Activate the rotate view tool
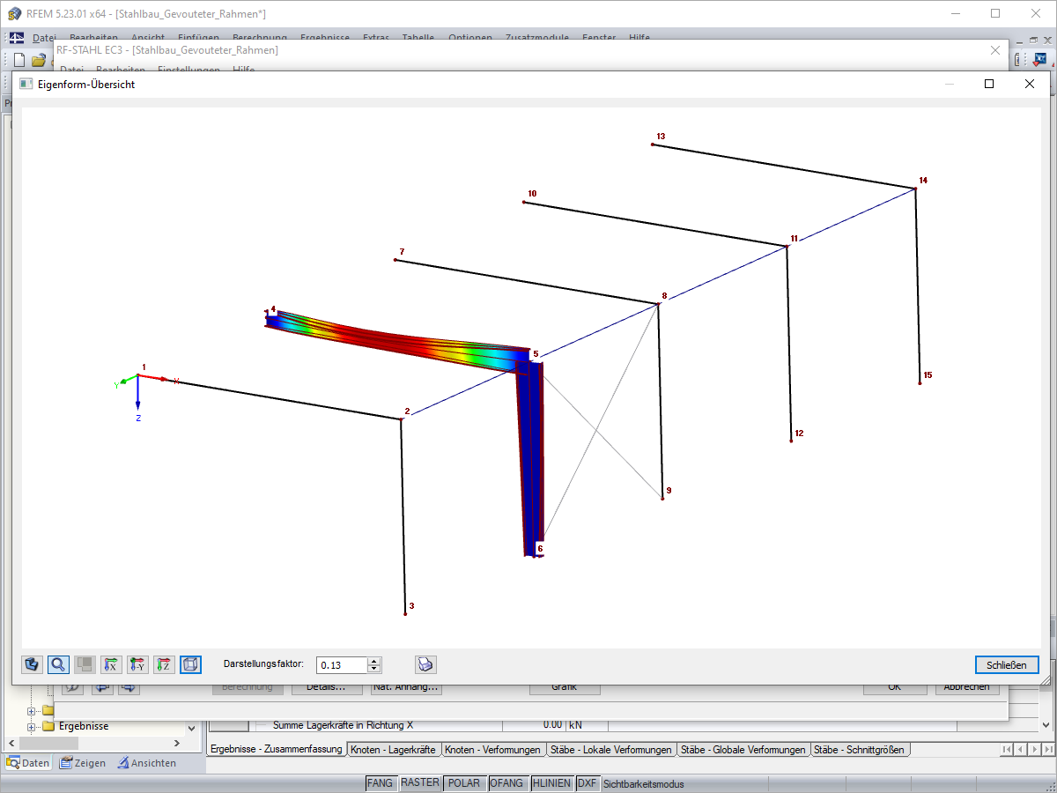Screen dimensions: 1057x793 coord(32,664)
